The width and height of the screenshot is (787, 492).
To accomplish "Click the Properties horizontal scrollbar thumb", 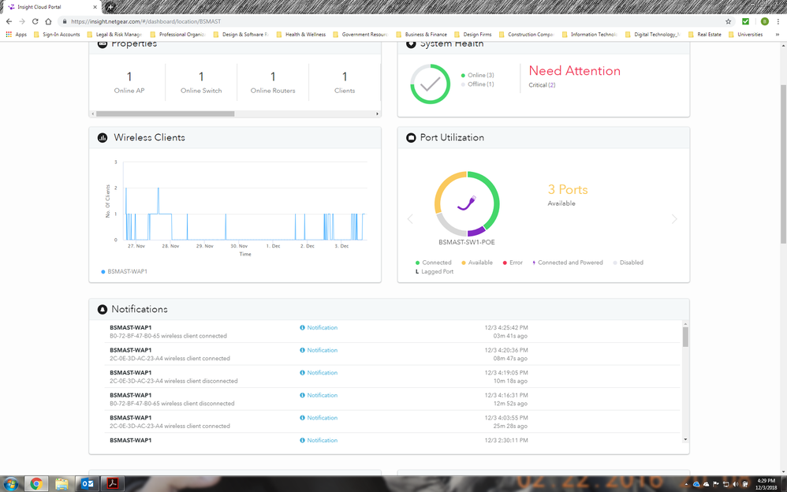I will tap(165, 114).
